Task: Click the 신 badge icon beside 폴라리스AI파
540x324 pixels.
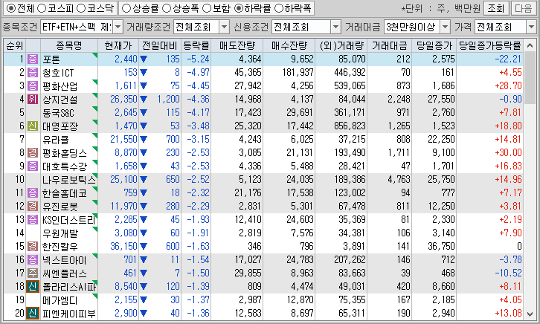Action: click(x=33, y=287)
